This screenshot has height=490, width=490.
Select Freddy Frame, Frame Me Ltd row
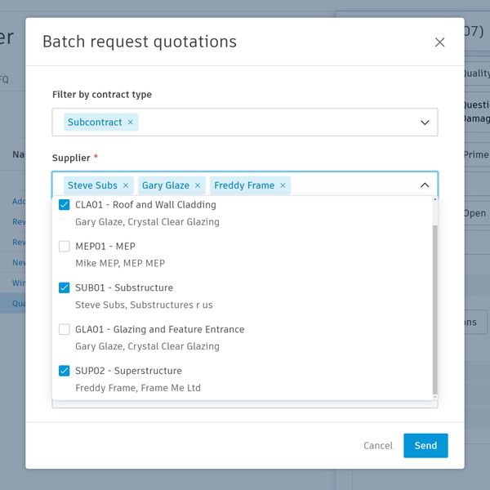[137, 388]
